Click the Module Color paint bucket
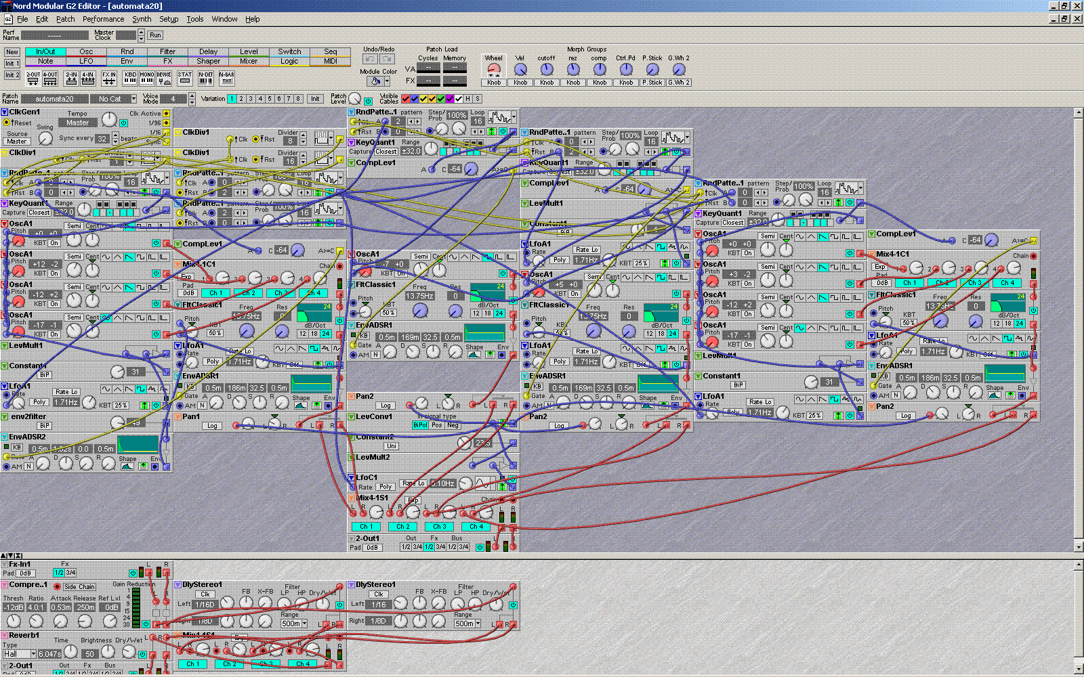Screen dimensions: 1084x677 [375, 81]
